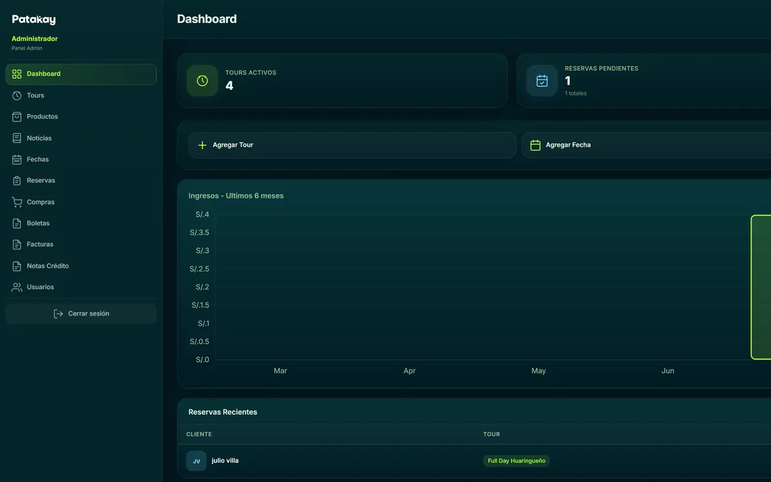
Task: Click the CLIENTE column header
Action: 199,434
